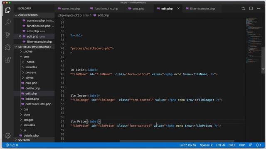
Task: Select edit.php in the file tree
Action: (x=31, y=94)
